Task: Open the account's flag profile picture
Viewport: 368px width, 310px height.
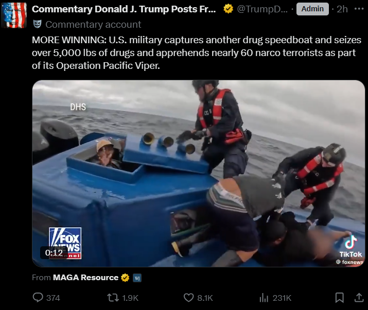Action: click(x=13, y=15)
